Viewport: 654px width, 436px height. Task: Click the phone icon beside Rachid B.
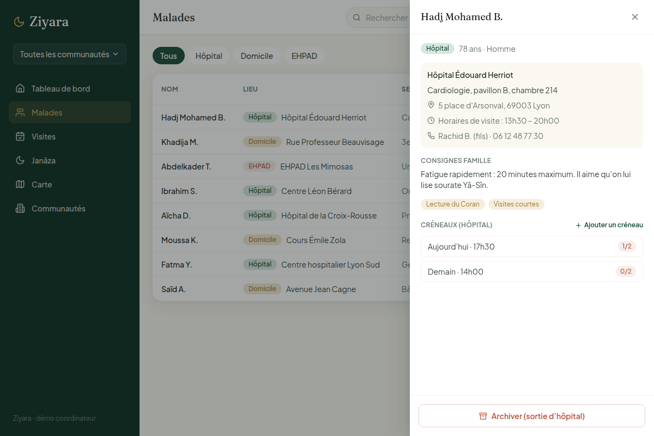tap(431, 136)
